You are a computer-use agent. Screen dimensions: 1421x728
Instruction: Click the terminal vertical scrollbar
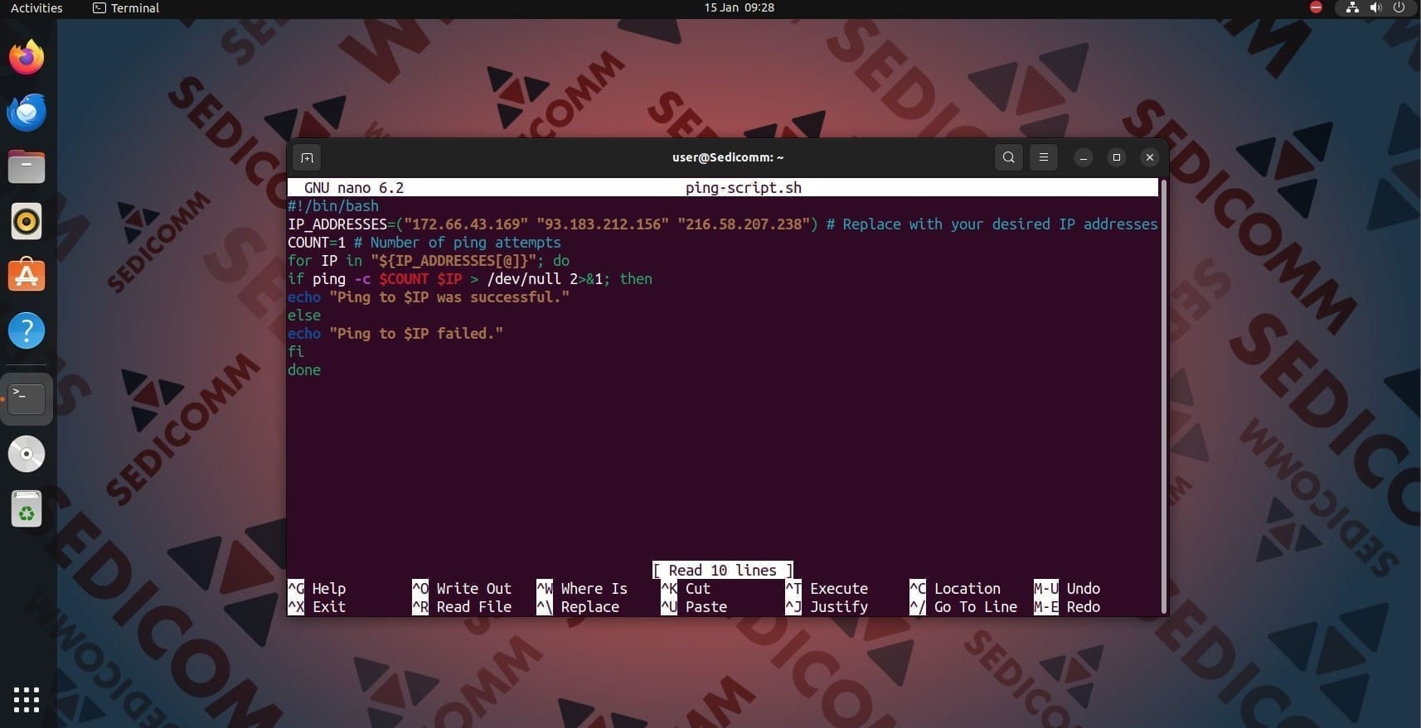(x=1163, y=396)
